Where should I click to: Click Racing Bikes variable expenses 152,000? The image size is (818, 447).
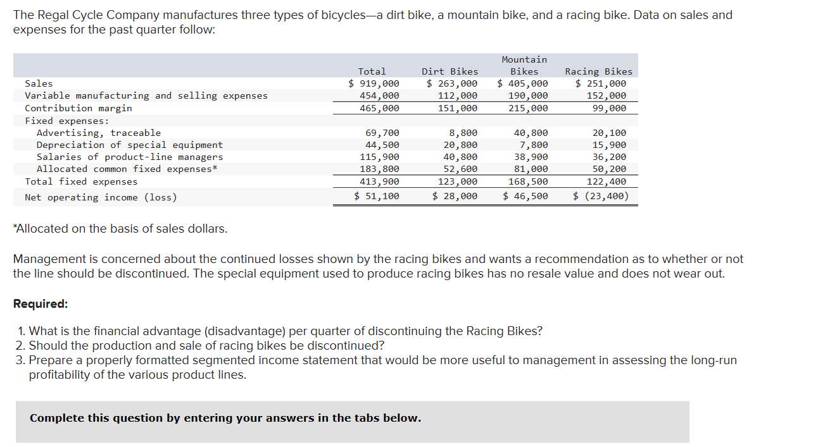click(607, 95)
